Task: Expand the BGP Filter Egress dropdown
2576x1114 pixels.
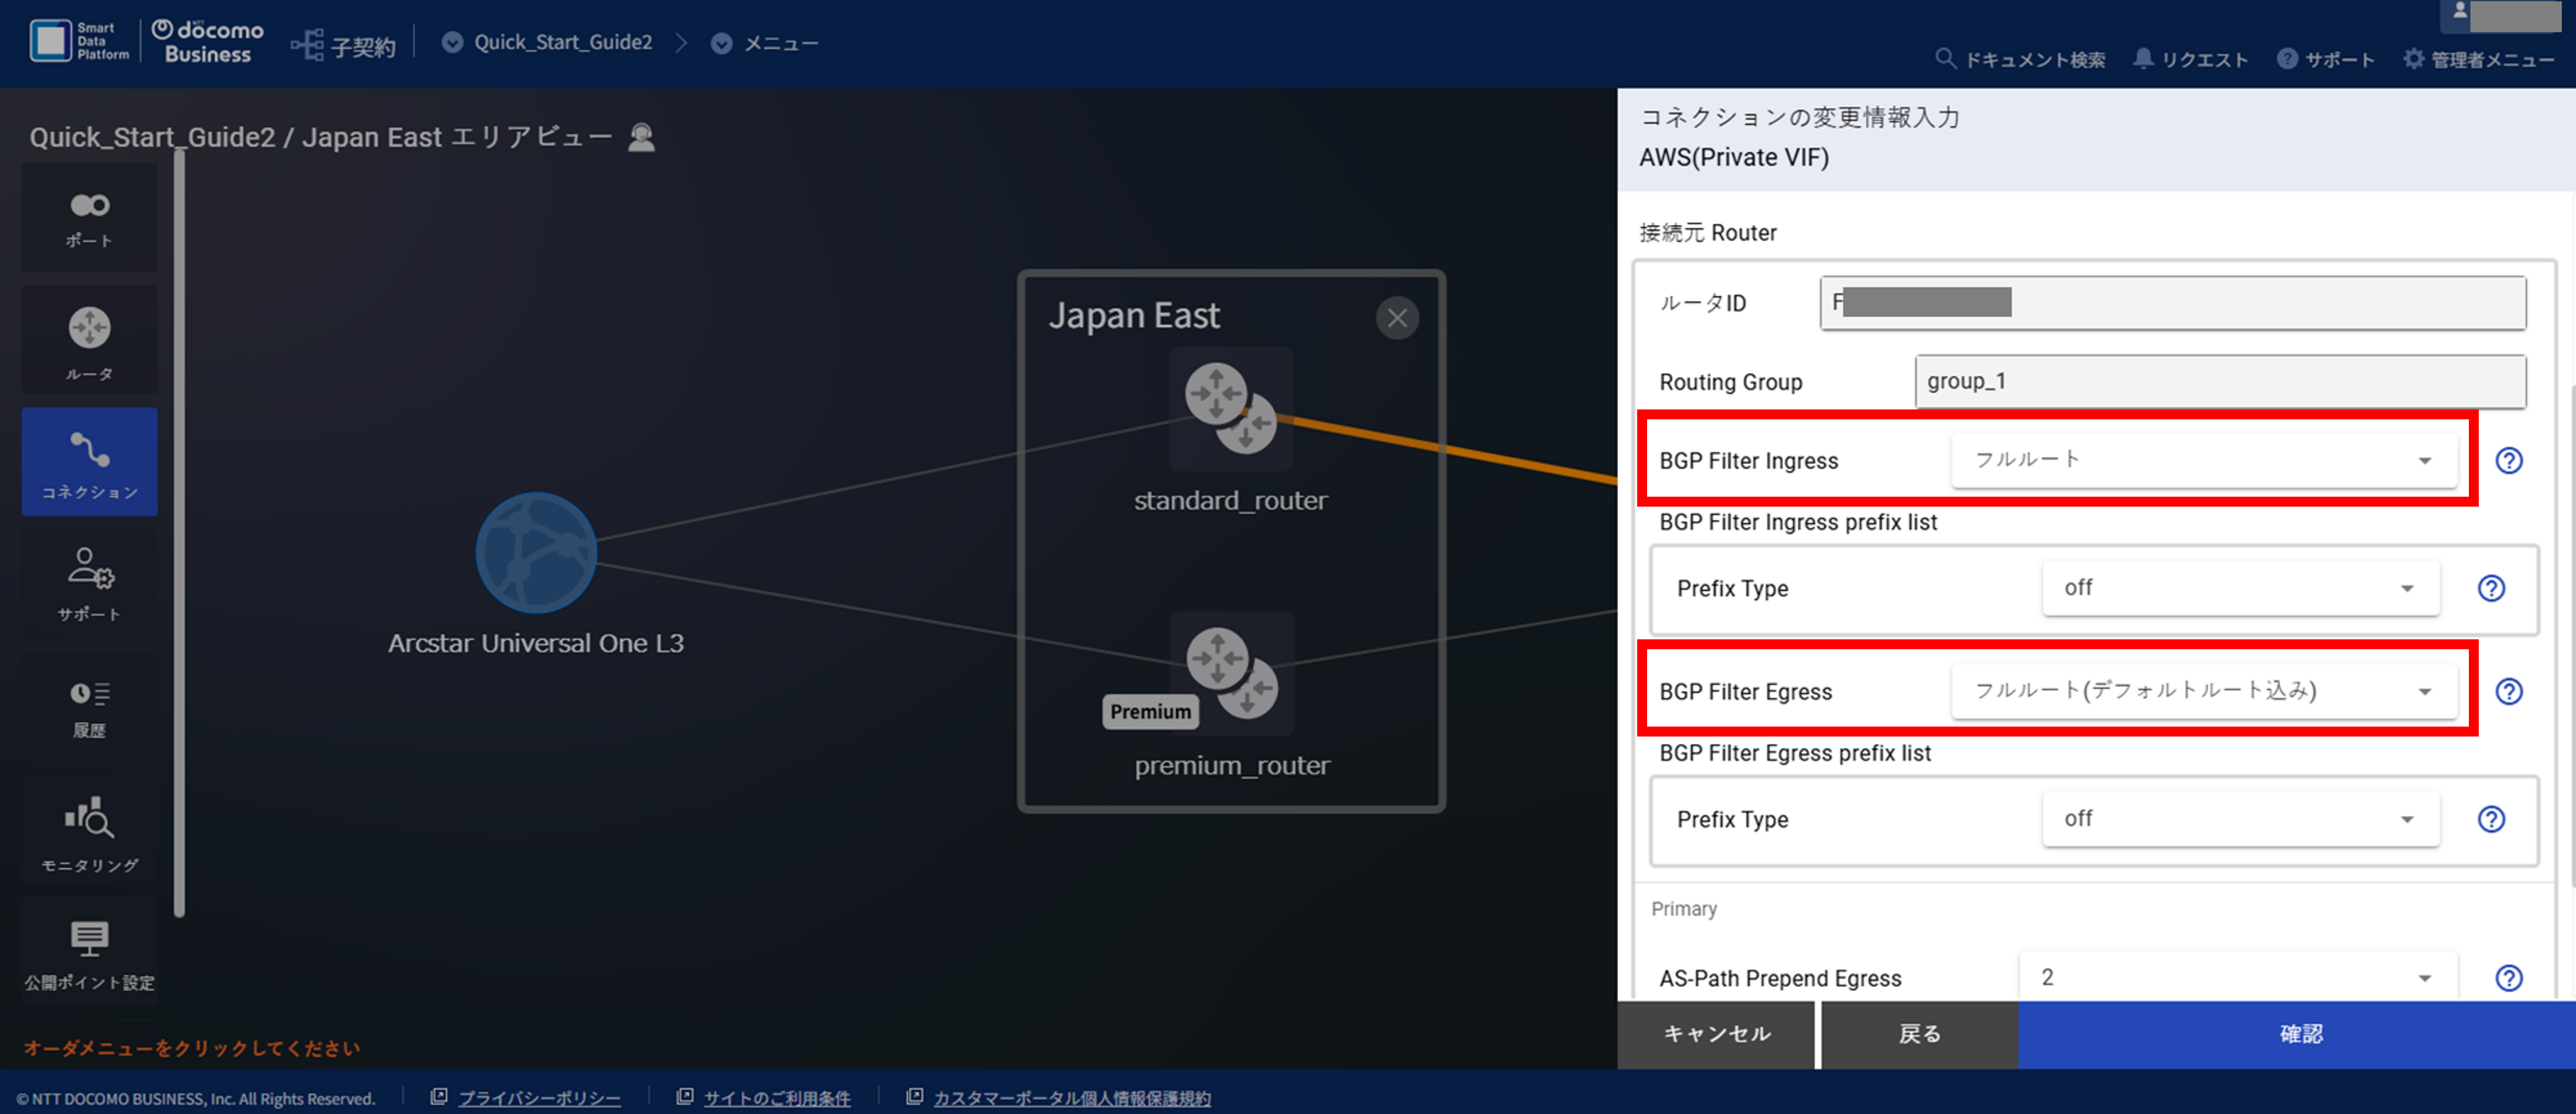Action: tap(2203, 691)
